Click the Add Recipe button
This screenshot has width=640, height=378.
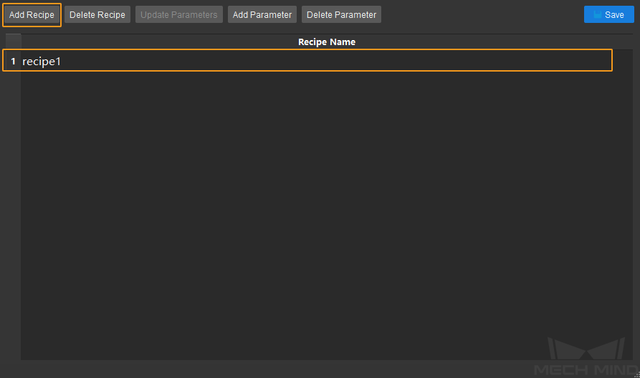pos(32,15)
